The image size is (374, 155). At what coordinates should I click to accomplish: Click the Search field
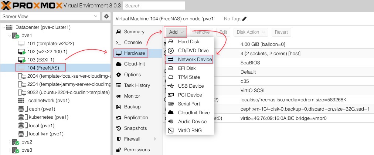pyautogui.click(x=154, y=6)
